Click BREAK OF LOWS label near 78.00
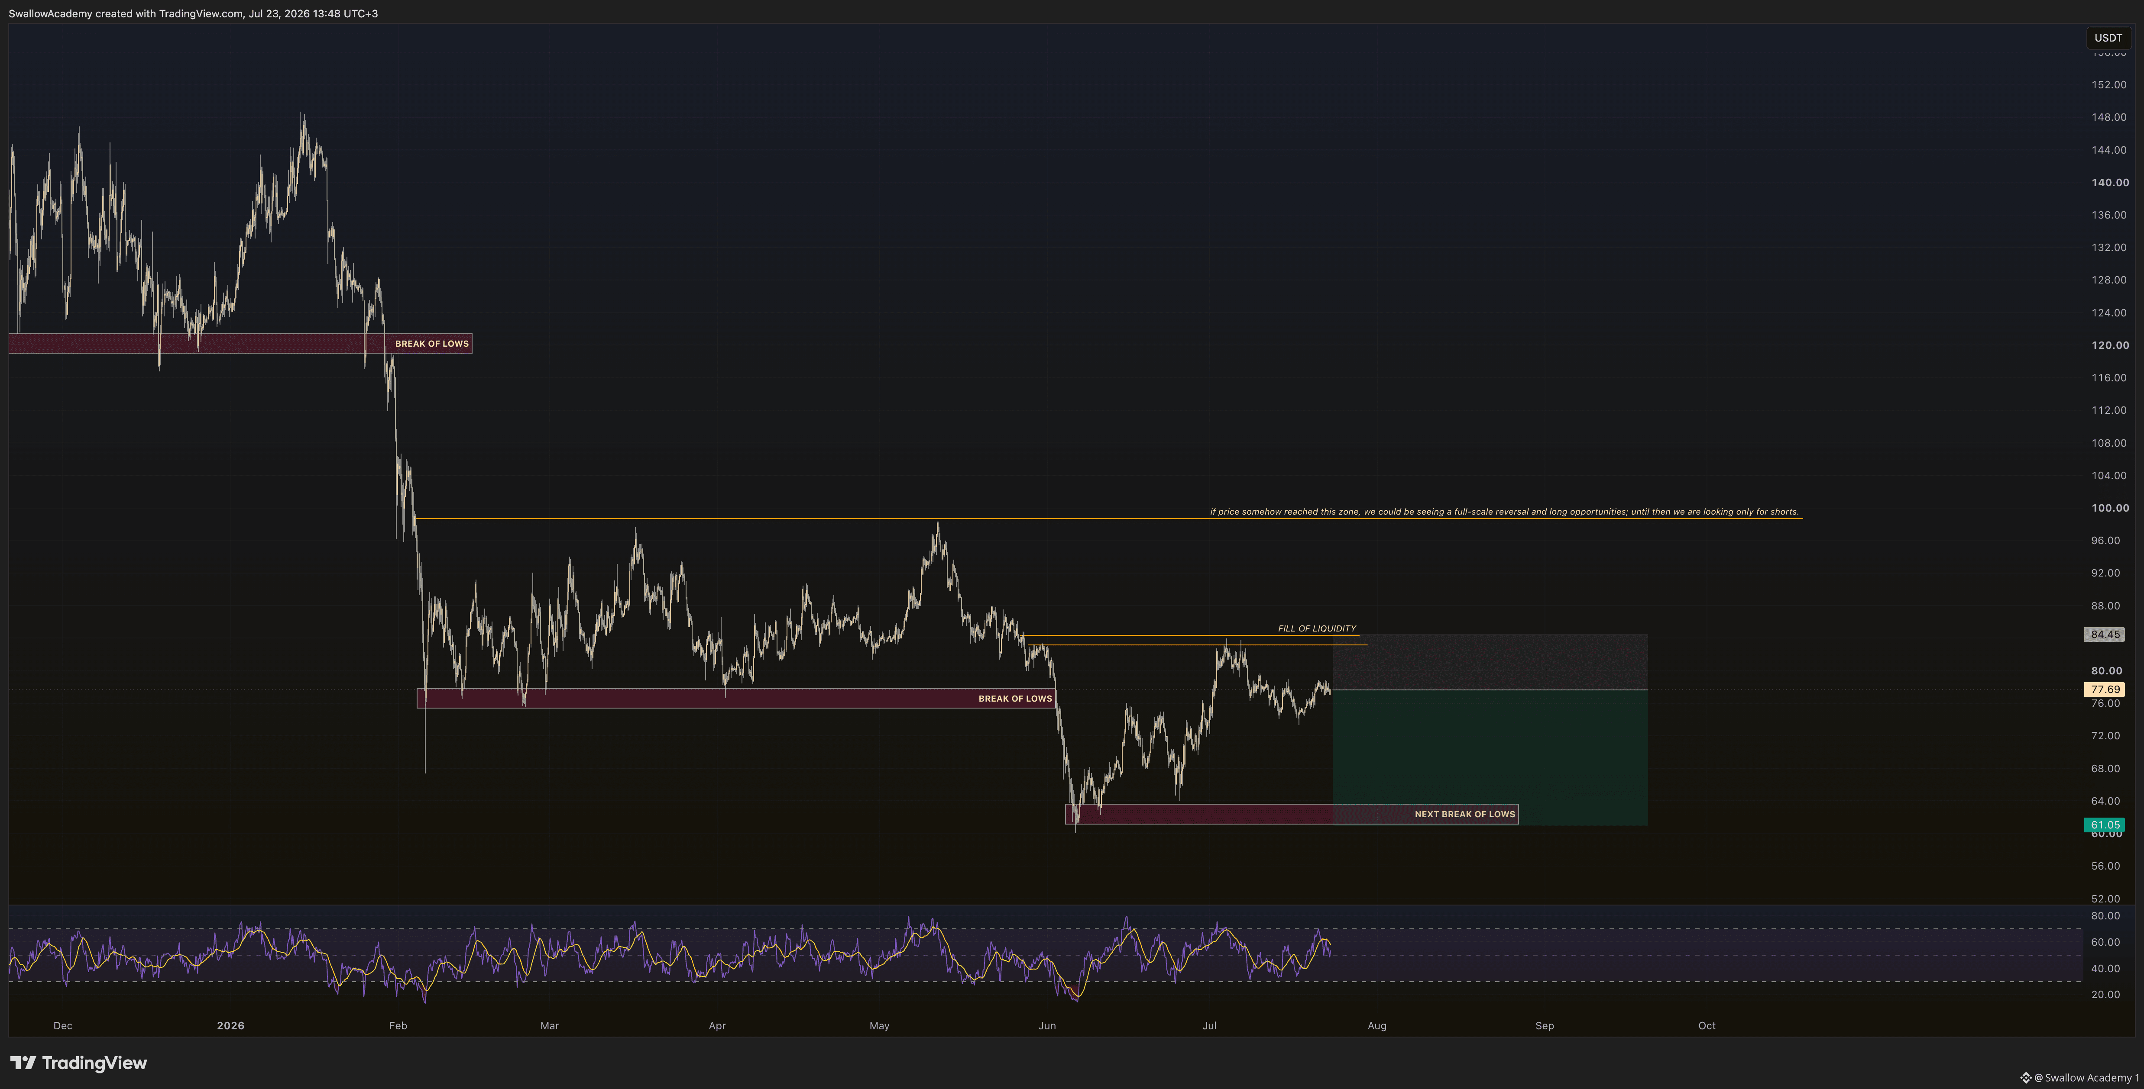 click(1015, 699)
